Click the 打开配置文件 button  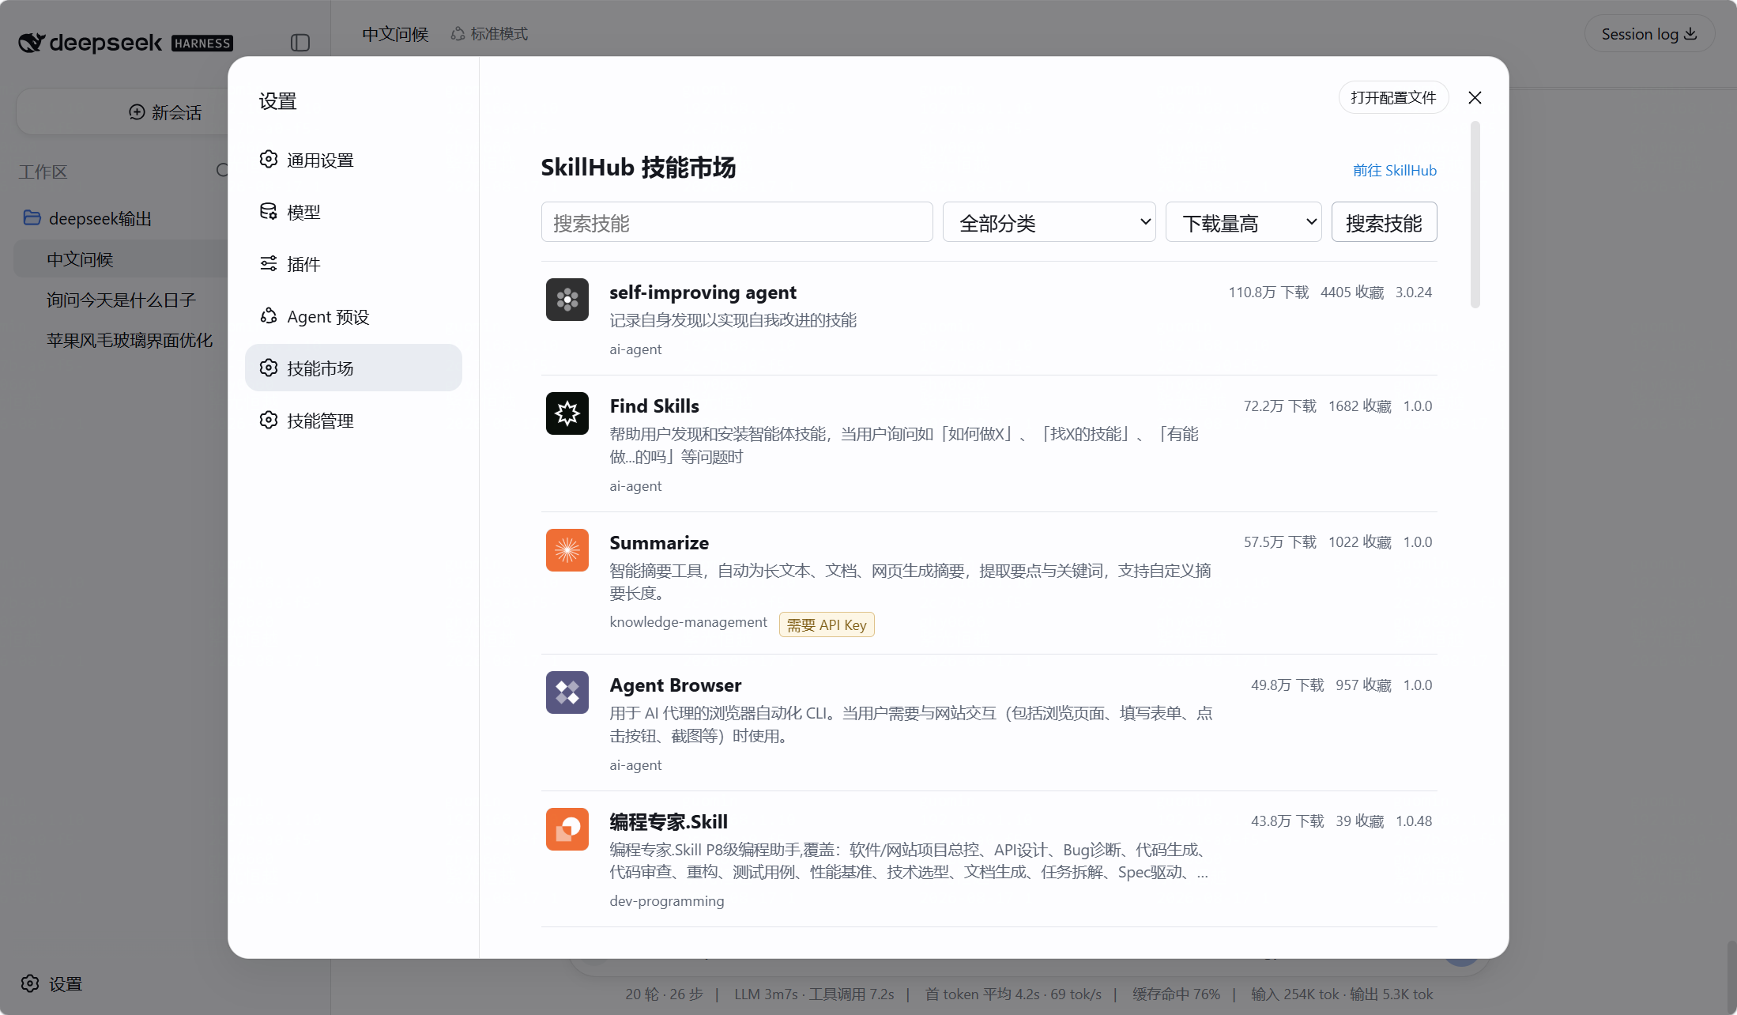coord(1393,97)
